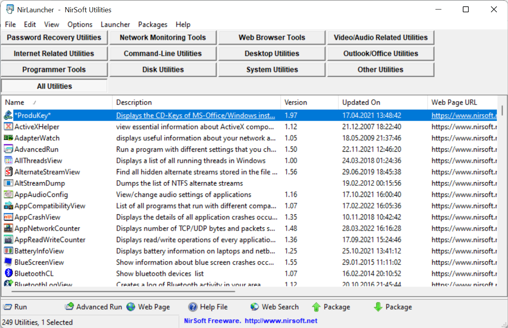Open the Help menu

(183, 25)
